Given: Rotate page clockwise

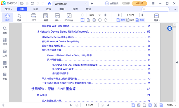Looking at the screenshot, I should click(x=106, y=20).
